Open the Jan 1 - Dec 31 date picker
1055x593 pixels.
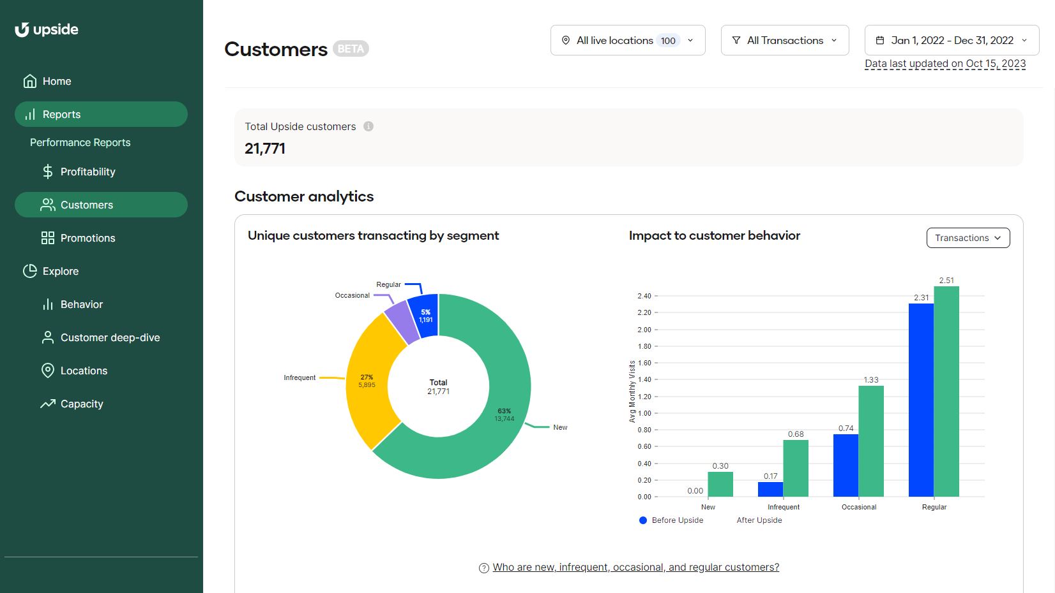[951, 40]
